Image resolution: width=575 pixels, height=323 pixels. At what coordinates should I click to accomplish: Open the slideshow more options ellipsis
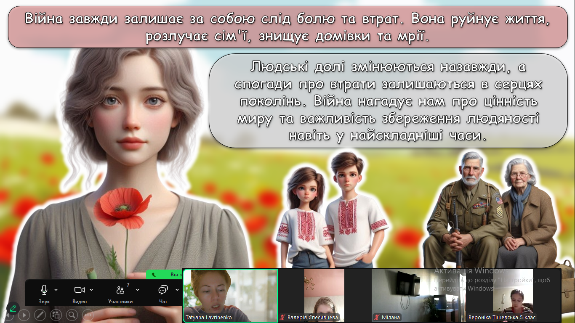pyautogui.click(x=88, y=315)
